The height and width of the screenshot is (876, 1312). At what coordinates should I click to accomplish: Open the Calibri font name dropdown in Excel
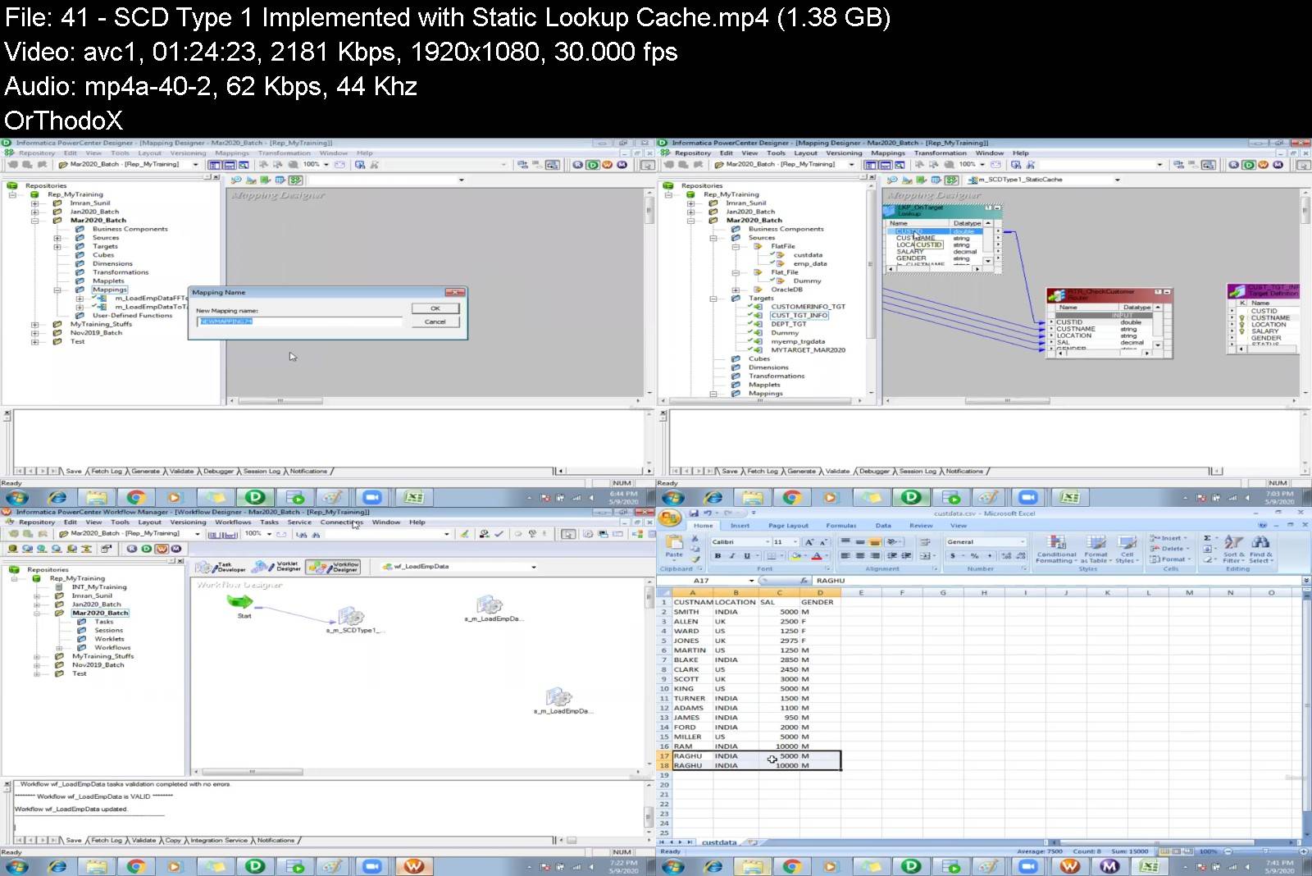coord(768,542)
